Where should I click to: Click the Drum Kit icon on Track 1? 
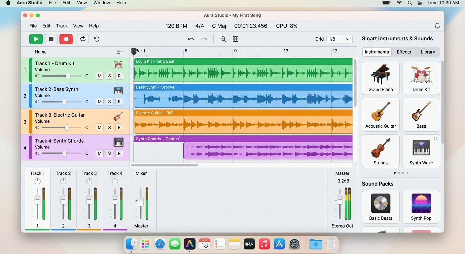118,64
